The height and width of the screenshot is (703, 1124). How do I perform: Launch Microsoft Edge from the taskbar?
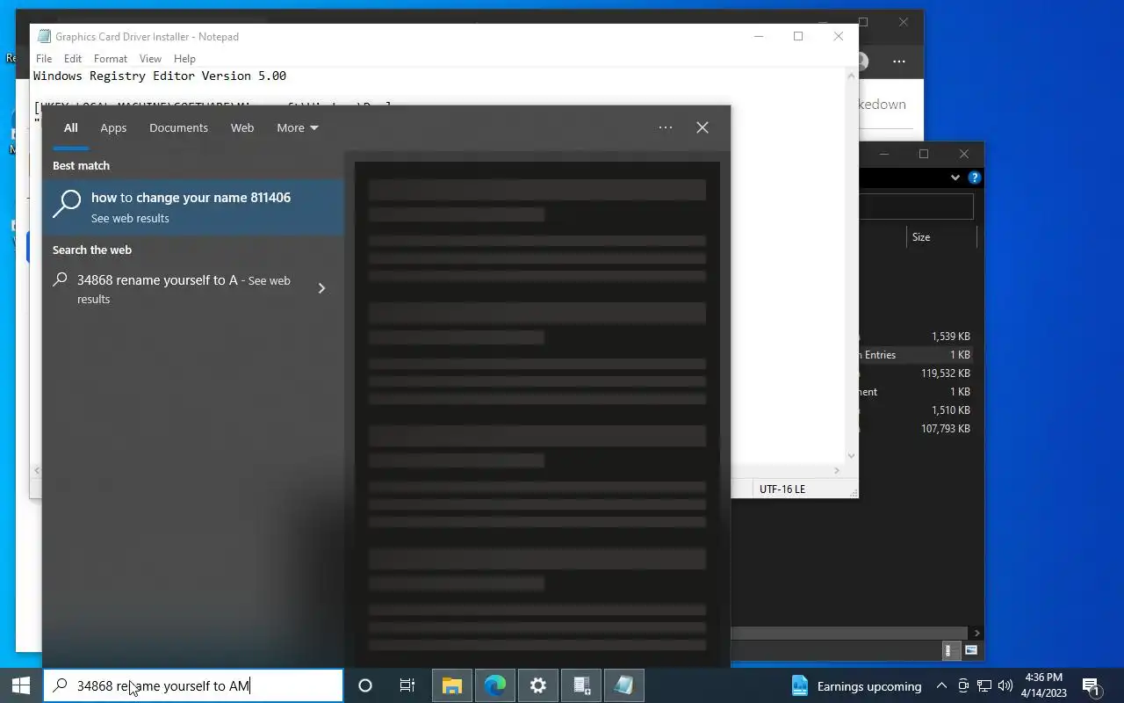click(495, 685)
